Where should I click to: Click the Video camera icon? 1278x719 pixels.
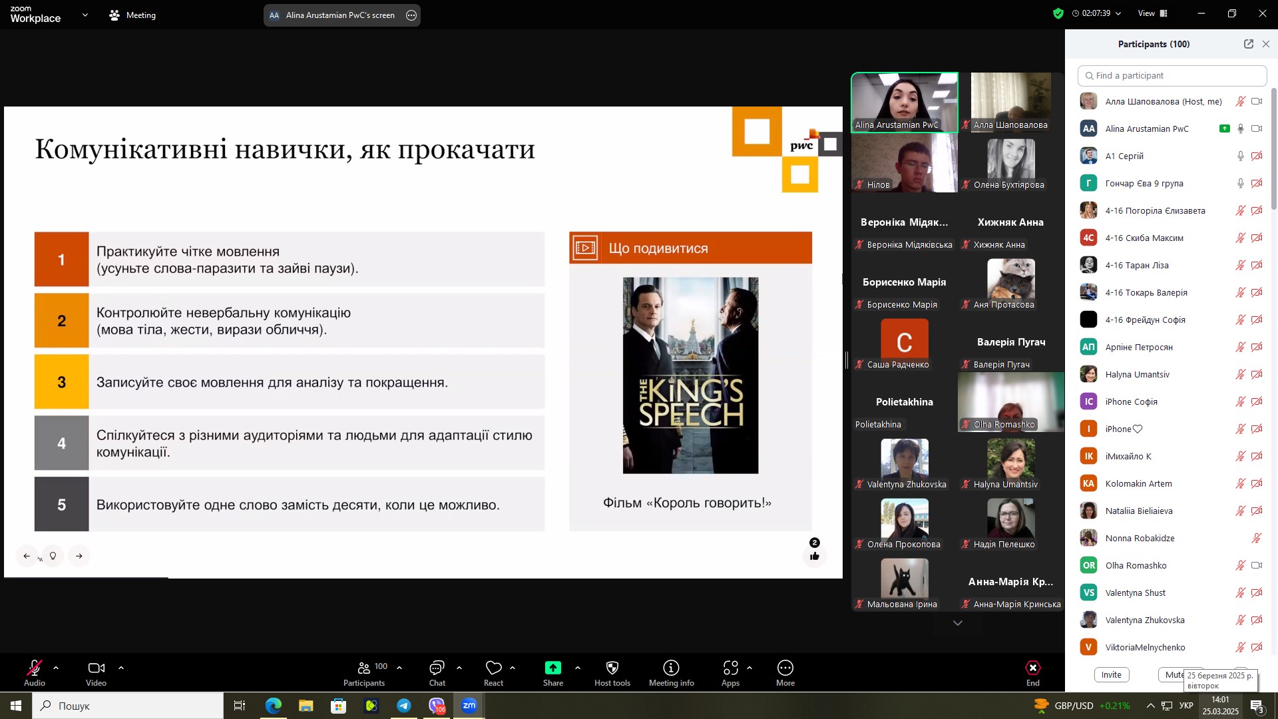click(x=96, y=668)
